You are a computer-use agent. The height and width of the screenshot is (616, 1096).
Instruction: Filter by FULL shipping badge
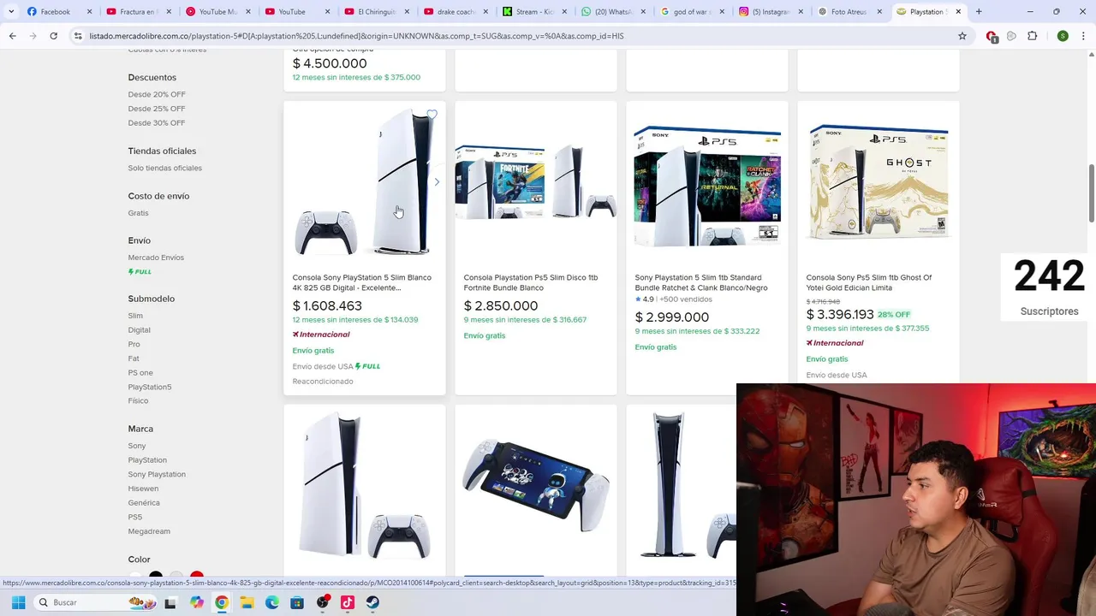tap(140, 272)
